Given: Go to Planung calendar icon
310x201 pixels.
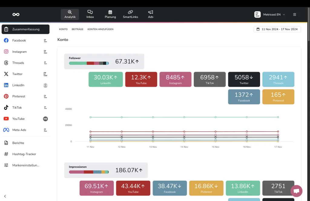Looking at the screenshot, I should coord(110,14).
